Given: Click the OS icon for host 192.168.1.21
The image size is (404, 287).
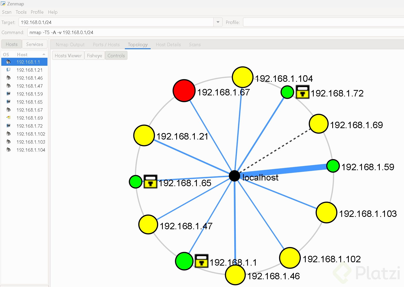Looking at the screenshot, I should click(x=9, y=70).
